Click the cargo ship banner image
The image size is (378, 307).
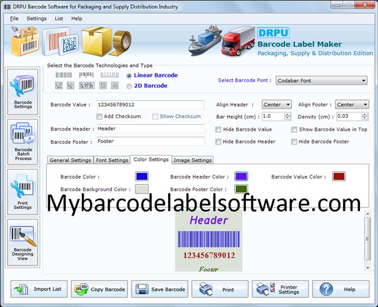click(205, 41)
